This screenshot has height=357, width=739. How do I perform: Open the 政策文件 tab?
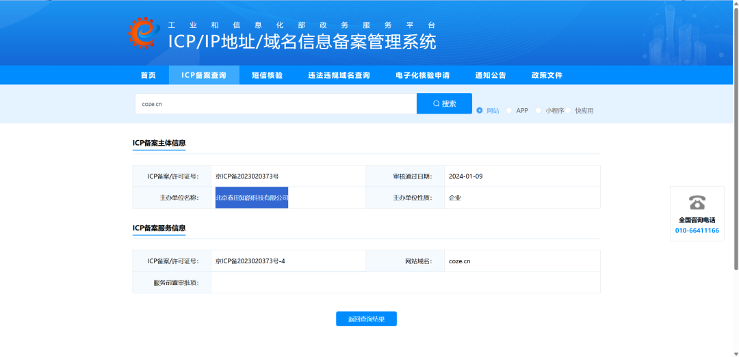click(547, 75)
